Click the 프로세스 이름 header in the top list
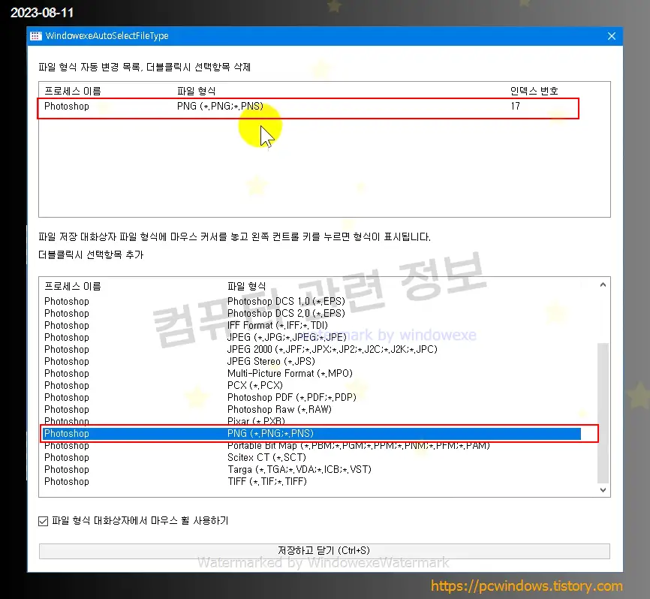Viewport: 650px width, 599px height. 73,91
